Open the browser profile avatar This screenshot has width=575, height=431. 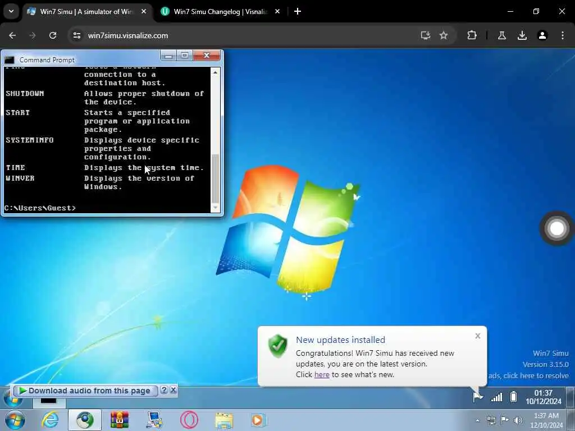(x=542, y=35)
